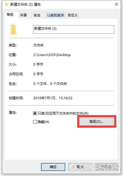Click the folder name text field
The width and height of the screenshot is (123, 176).
[x=74, y=29]
